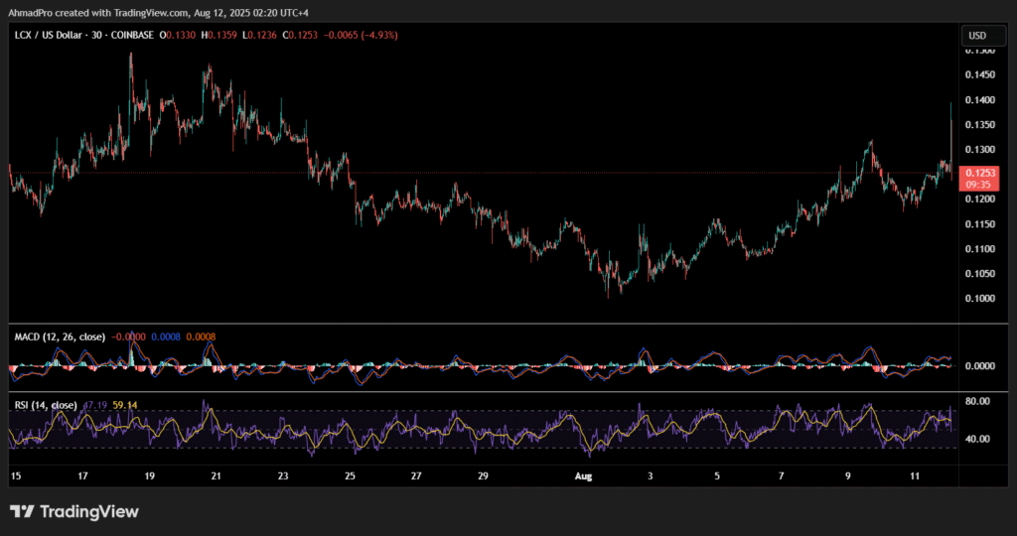Image resolution: width=1017 pixels, height=536 pixels.
Task: Click the price change -0.0065 (-4.93%) text
Action: tap(361, 35)
